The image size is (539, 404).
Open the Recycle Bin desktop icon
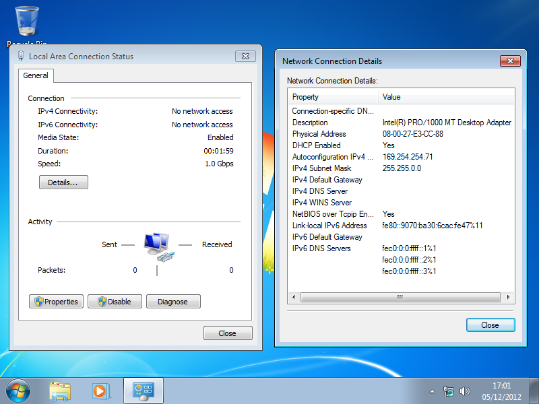click(27, 22)
